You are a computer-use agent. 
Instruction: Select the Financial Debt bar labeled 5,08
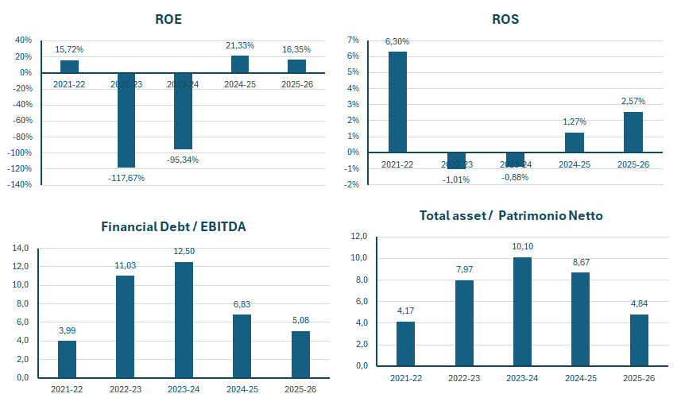300,354
